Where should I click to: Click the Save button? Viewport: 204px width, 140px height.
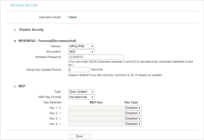coord(79,136)
